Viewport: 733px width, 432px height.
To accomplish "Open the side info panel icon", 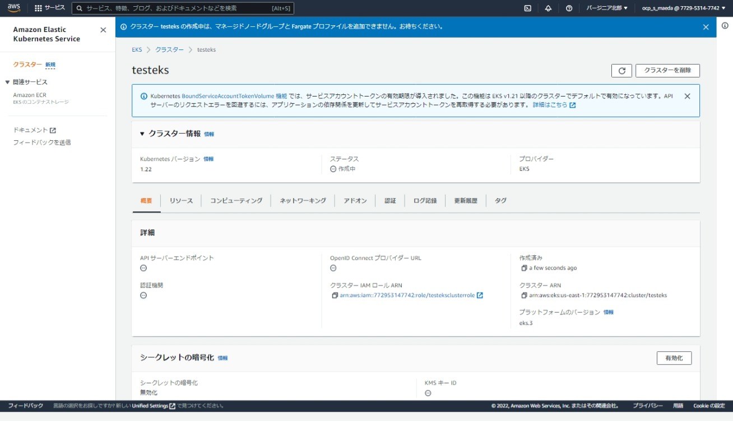I will pos(725,26).
